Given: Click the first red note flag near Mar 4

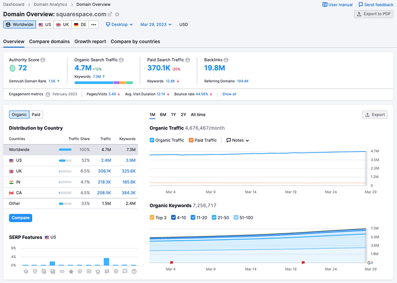Looking at the screenshot, I should (171, 263).
